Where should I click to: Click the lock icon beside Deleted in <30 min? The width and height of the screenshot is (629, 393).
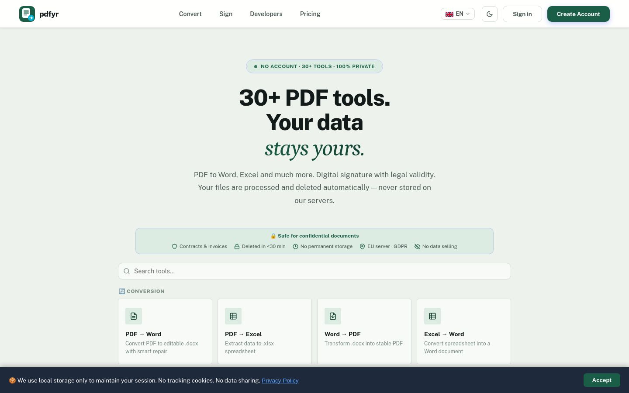coord(237,247)
